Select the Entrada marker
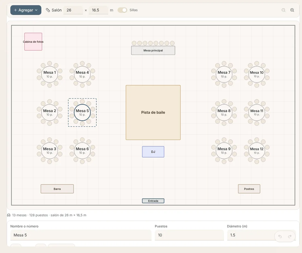 pos(153,201)
